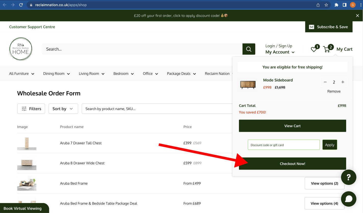Click the View Cart button
The height and width of the screenshot is (213, 363).
[x=293, y=126]
